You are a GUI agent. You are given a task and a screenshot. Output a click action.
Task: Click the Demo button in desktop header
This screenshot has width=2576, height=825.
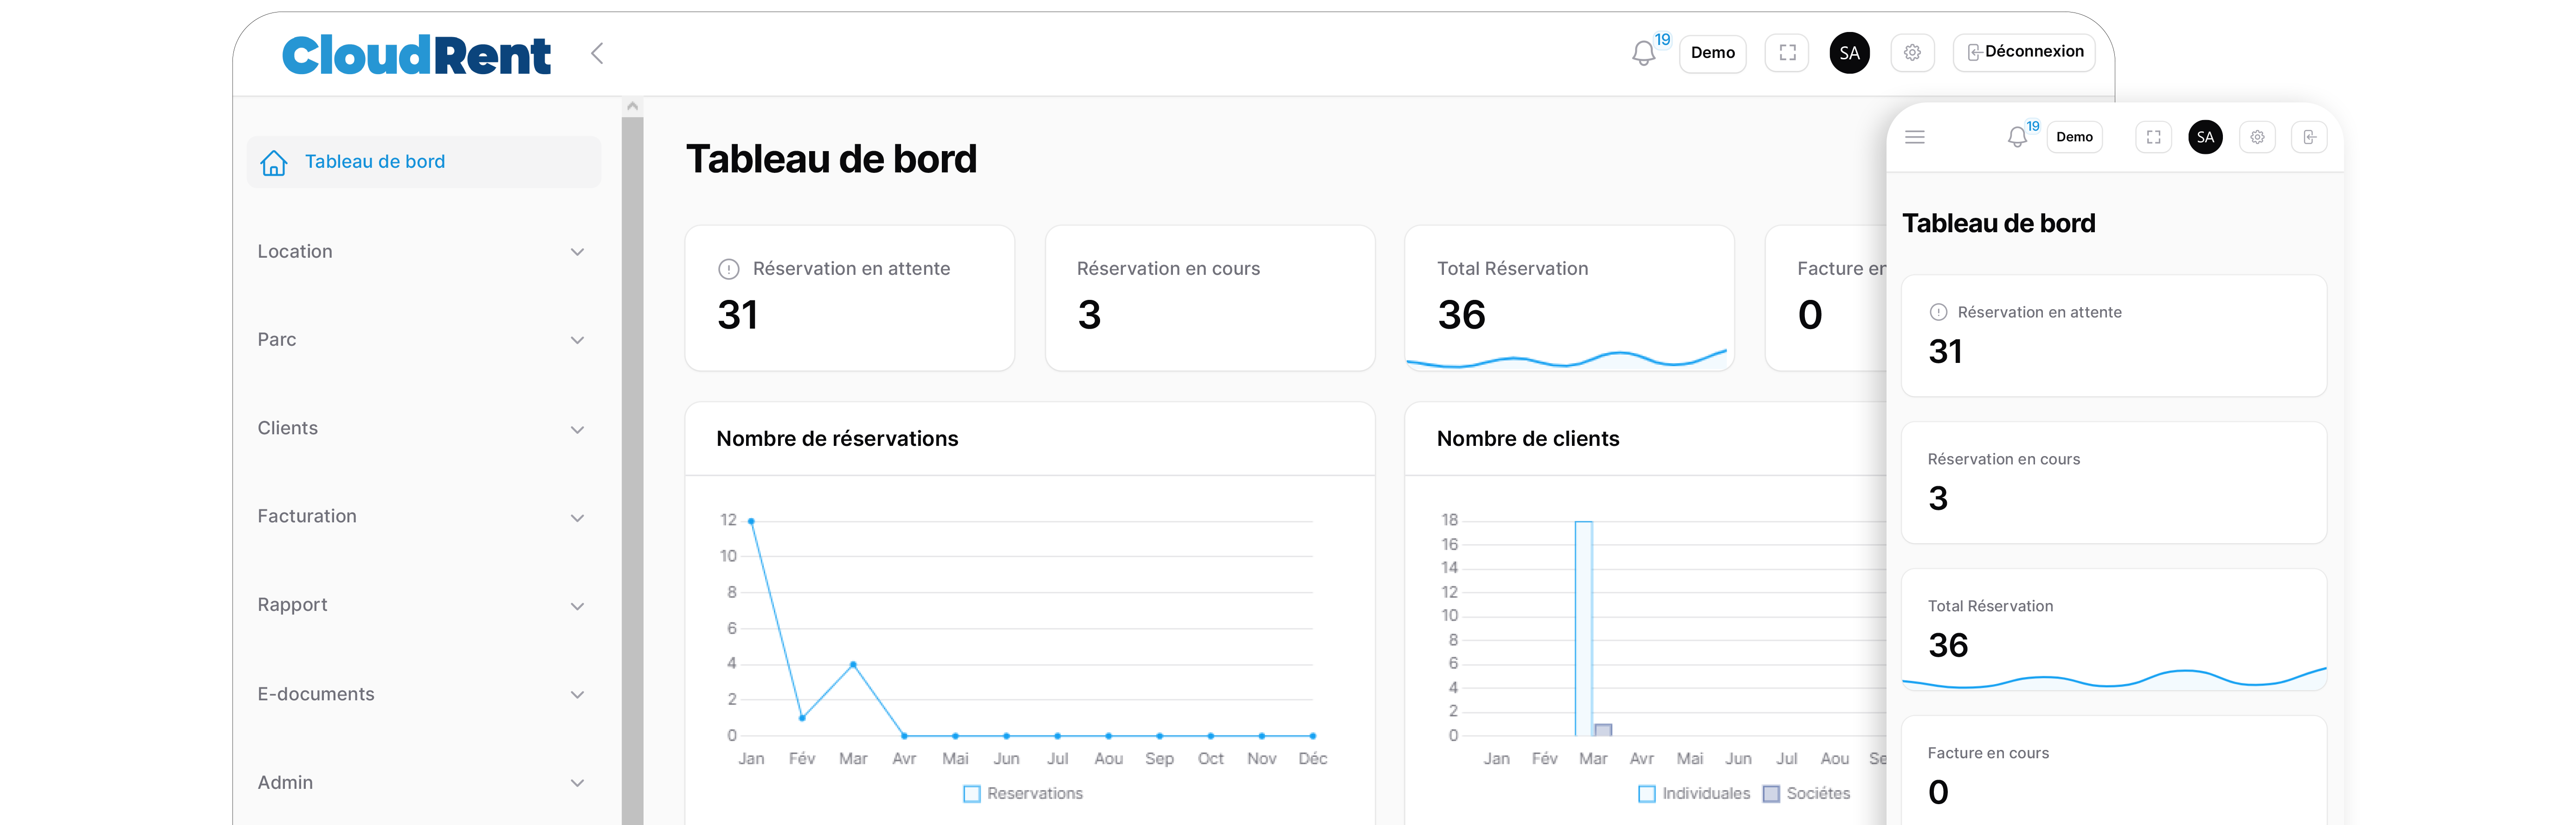click(x=1712, y=53)
